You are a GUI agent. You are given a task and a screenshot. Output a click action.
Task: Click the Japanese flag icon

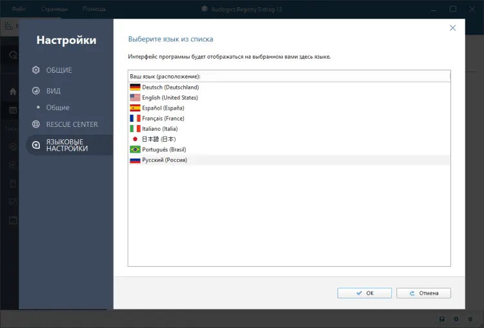(x=135, y=139)
